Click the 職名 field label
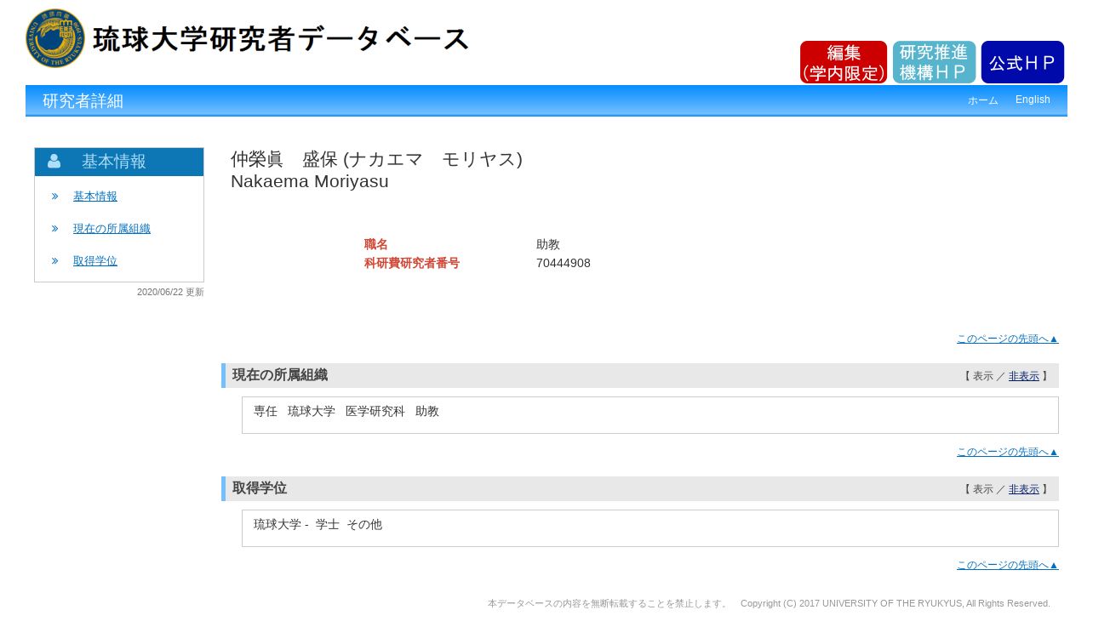Screen dimensions: 1093x627 coord(376,244)
